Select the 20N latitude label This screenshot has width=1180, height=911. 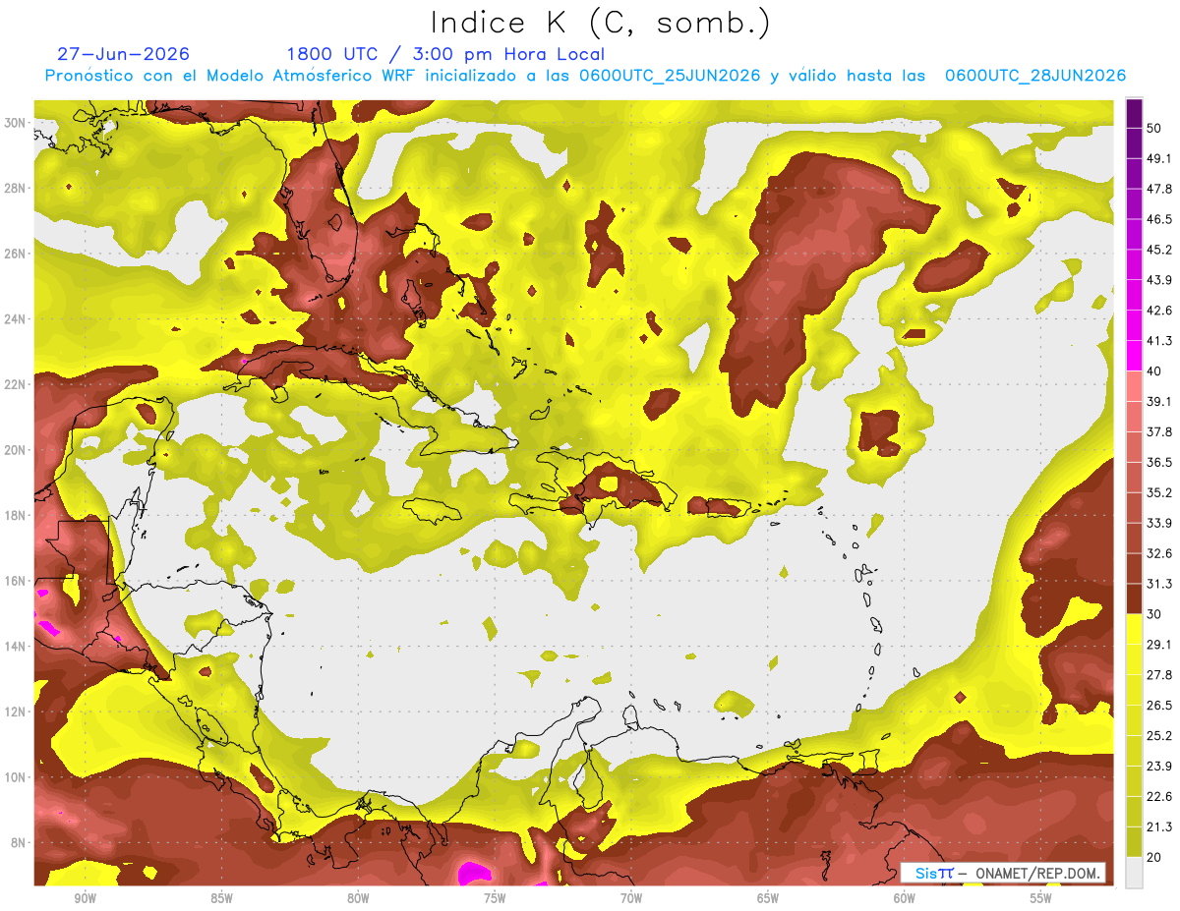(x=17, y=450)
